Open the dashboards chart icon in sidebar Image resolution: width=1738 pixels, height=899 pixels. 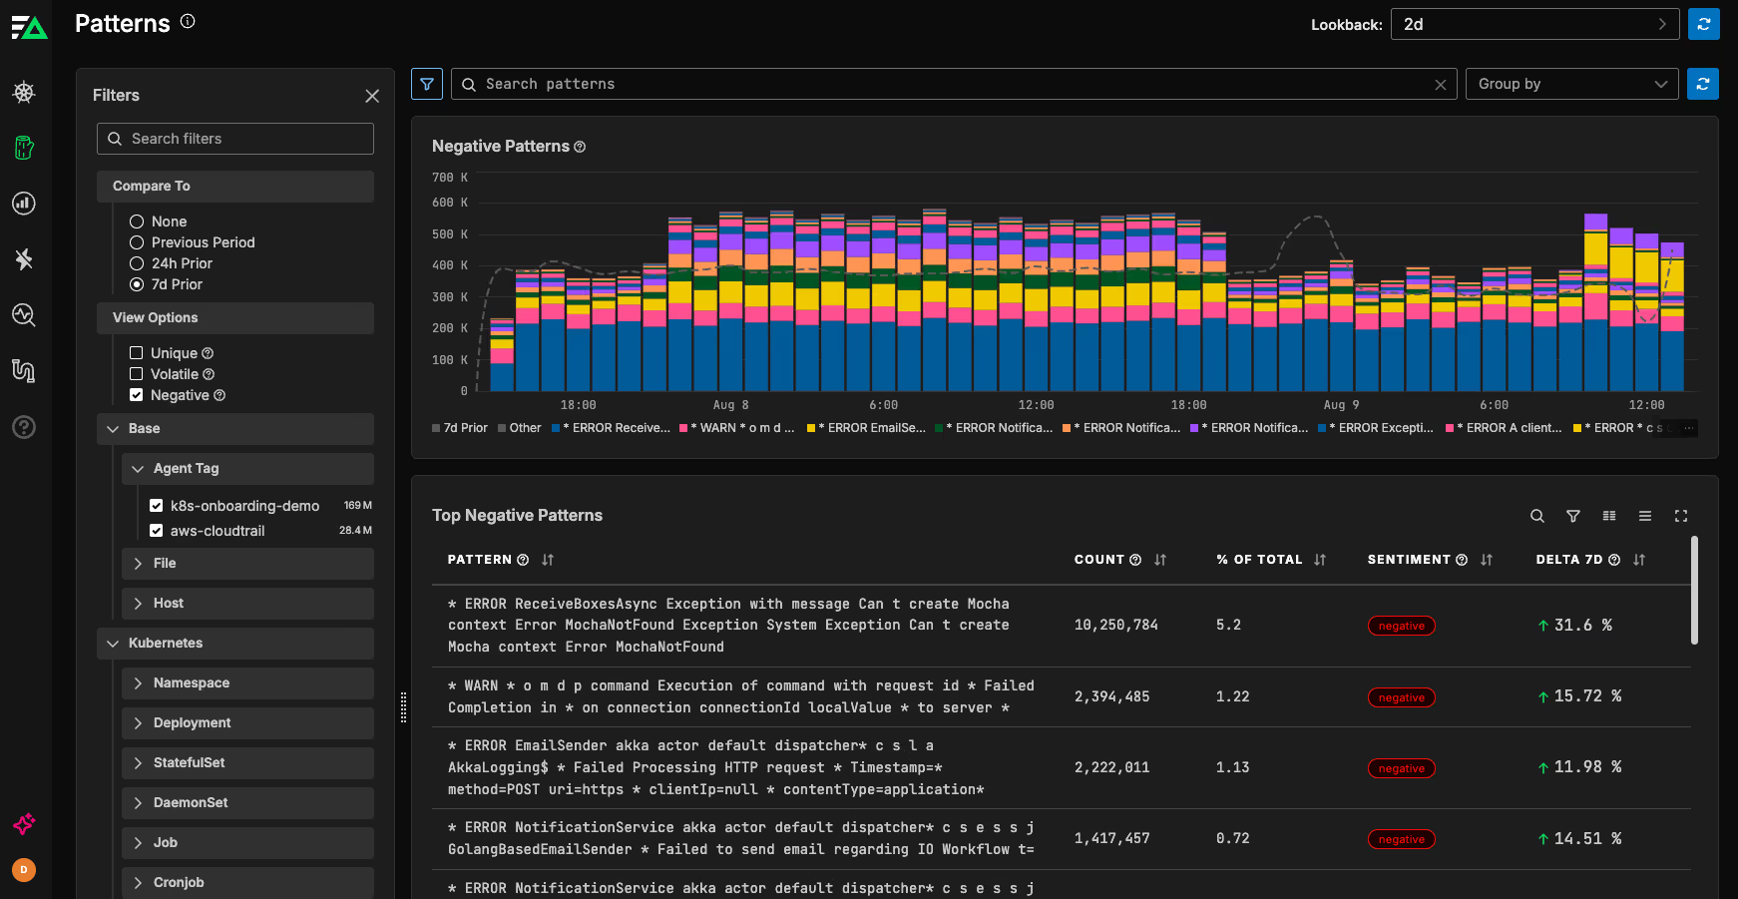pos(24,204)
